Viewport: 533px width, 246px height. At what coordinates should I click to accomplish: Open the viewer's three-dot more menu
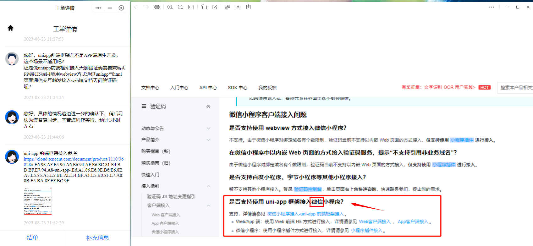(x=492, y=7)
